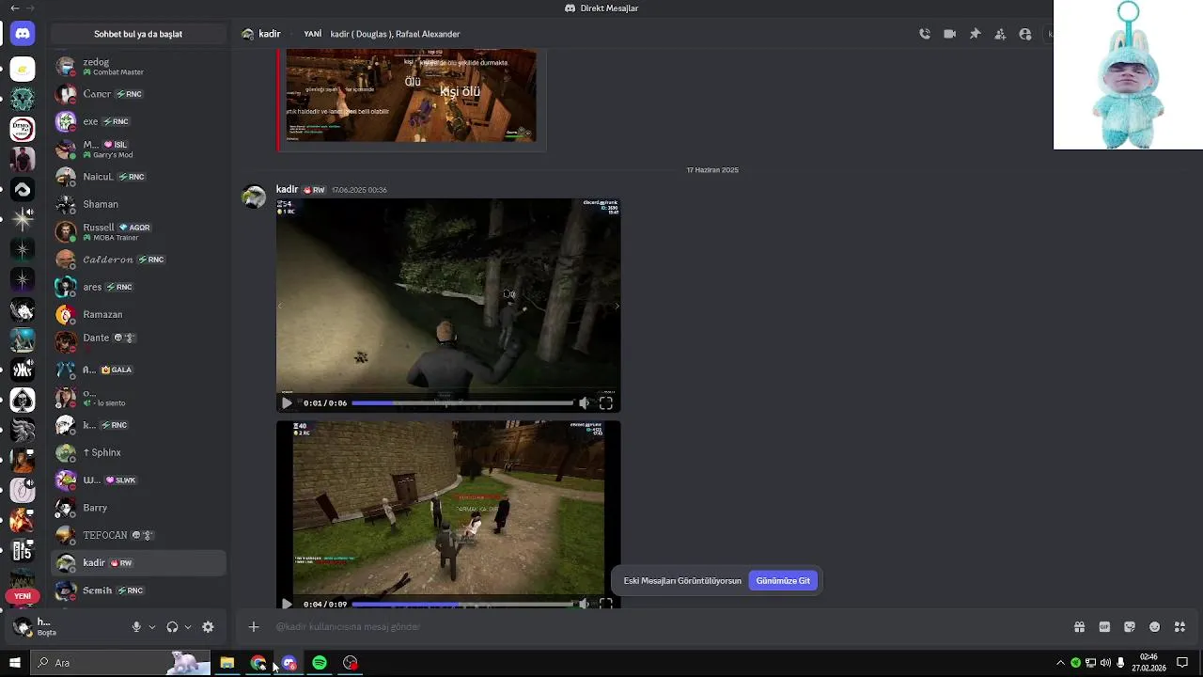This screenshot has width=1203, height=677.
Task: Open the gift icon in the message bar
Action: [x=1079, y=627]
